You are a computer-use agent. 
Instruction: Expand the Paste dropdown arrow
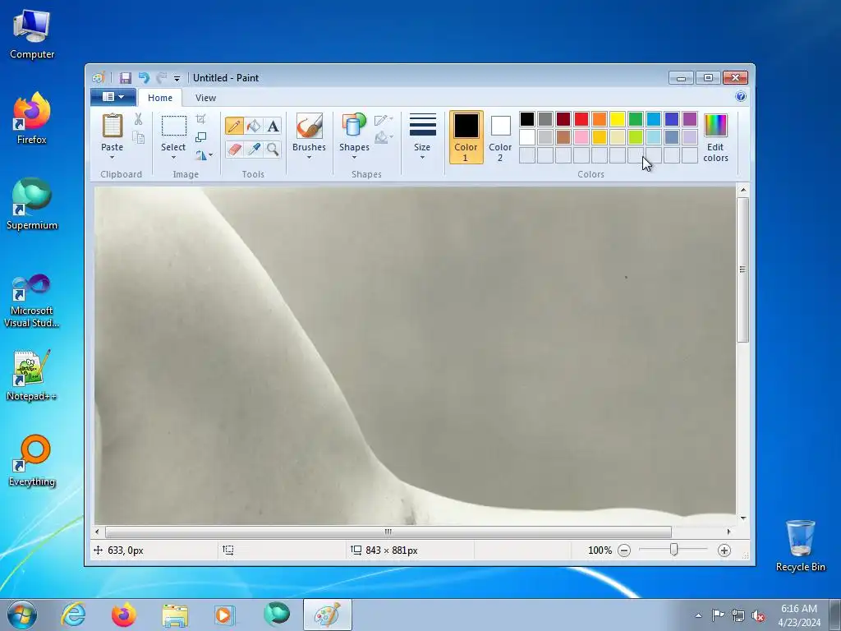click(x=112, y=158)
